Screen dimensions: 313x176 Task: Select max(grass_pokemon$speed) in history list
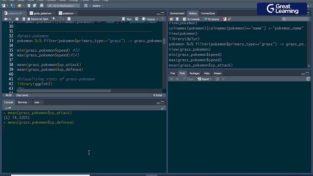click(x=195, y=60)
